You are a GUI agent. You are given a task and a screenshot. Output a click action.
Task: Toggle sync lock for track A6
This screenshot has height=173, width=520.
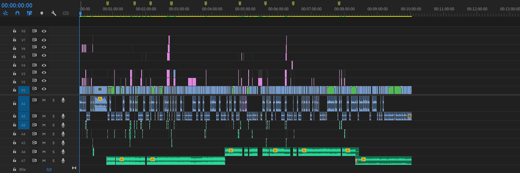35,152
